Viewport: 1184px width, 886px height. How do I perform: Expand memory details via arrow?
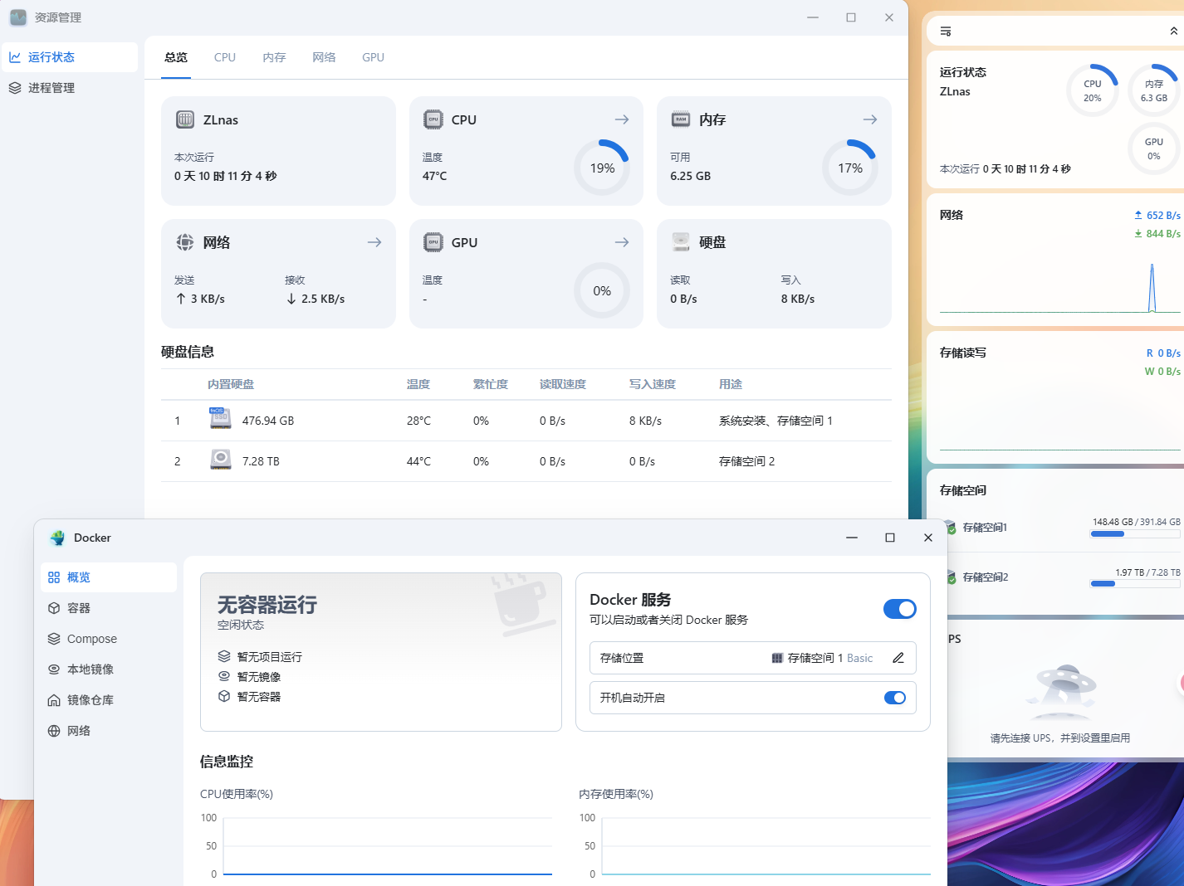[869, 119]
